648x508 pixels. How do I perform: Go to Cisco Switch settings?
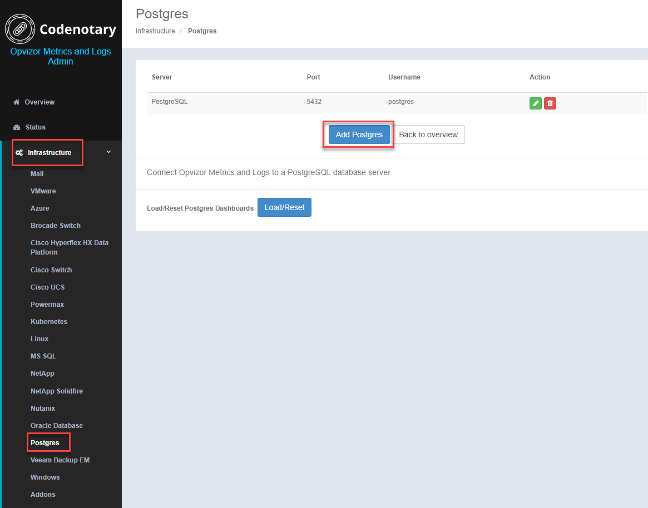click(51, 270)
